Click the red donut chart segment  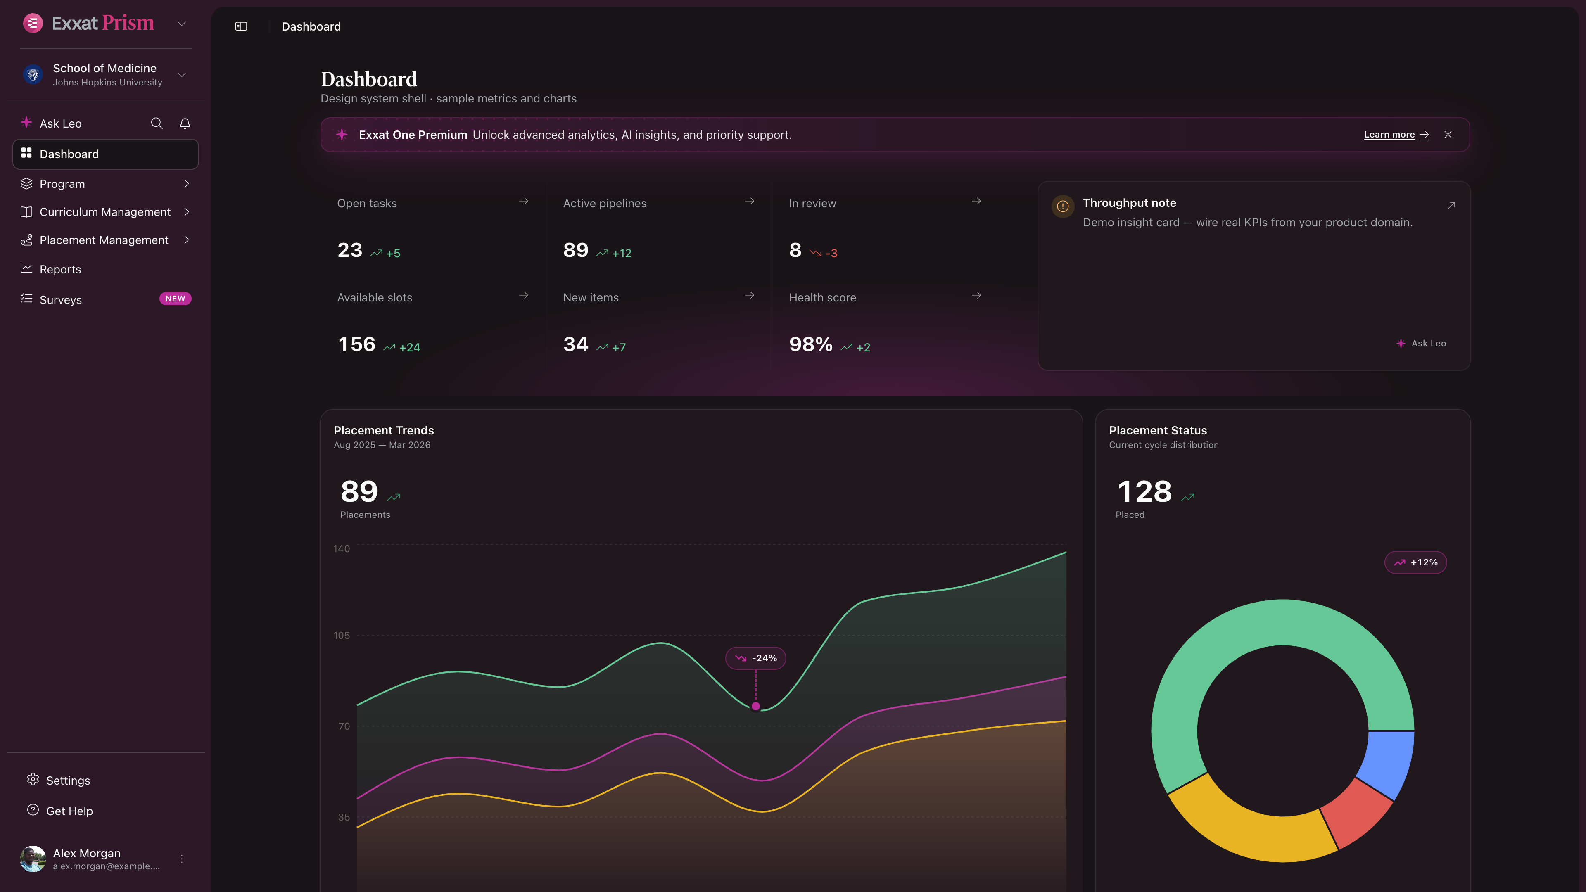1358,814
